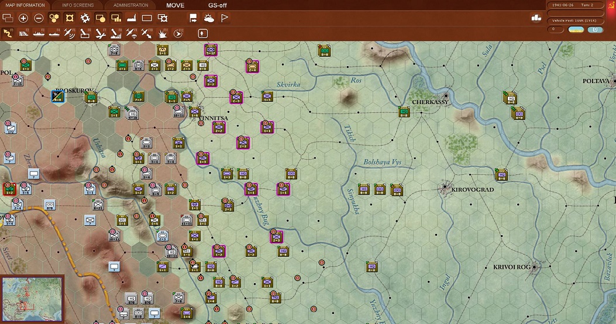Zoom out the map with minus icon
The image size is (616, 324).
pyautogui.click(x=39, y=18)
